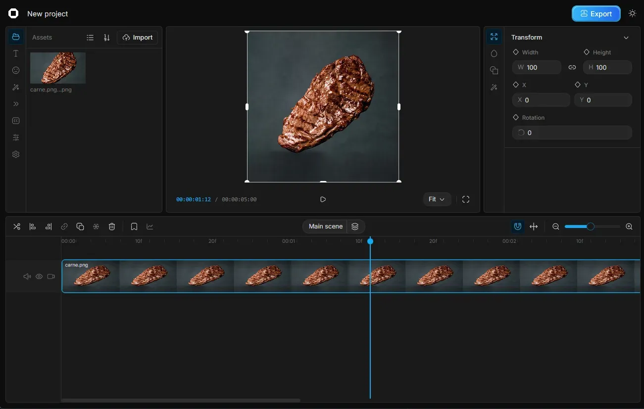Viewport: 644px width, 409px height.
Task: Open the adjustment sliders panel
Action: coord(16,137)
